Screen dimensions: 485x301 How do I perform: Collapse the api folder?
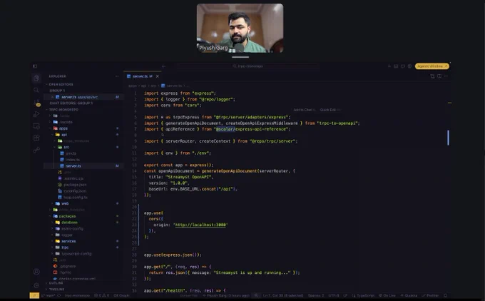pyautogui.click(x=64, y=135)
